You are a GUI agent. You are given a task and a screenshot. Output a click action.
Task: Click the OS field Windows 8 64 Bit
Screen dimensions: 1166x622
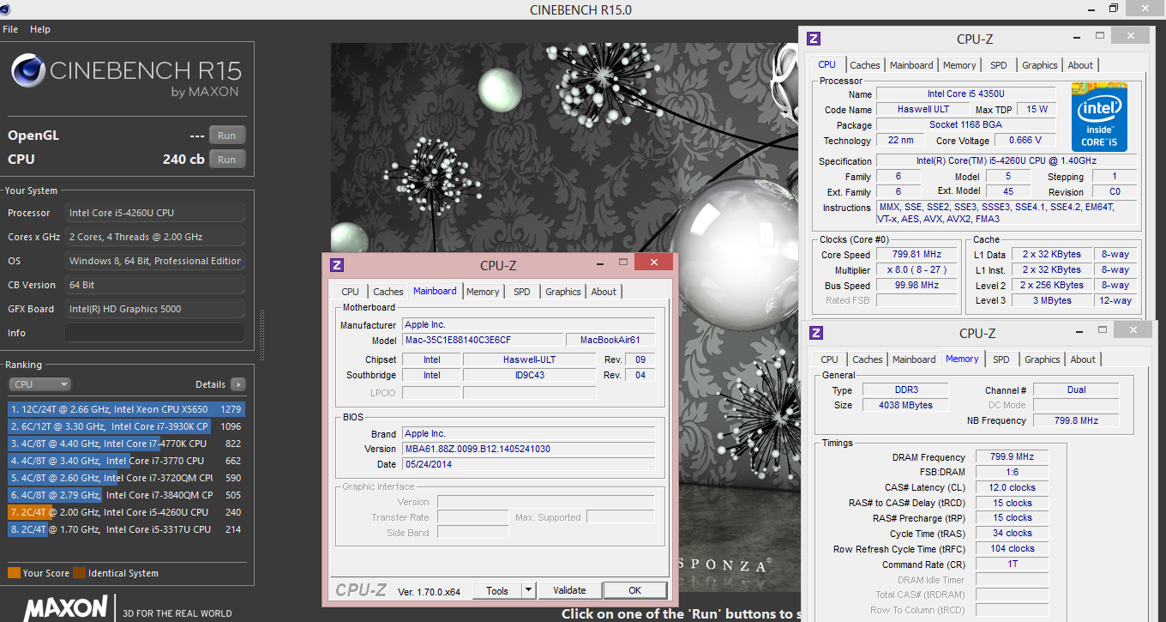(155, 261)
